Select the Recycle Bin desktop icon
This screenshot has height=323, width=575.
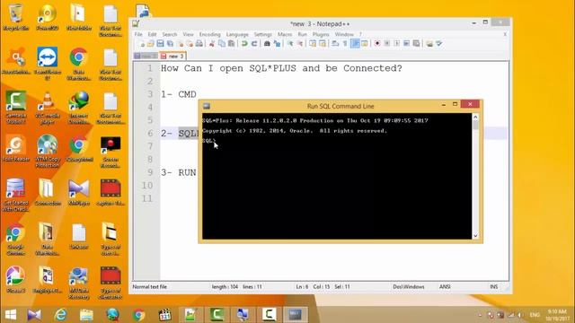[x=16, y=17]
